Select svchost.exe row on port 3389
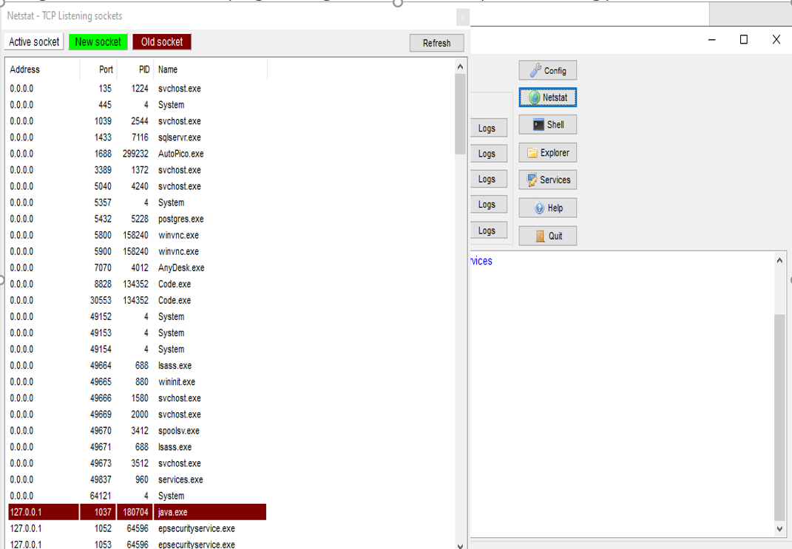Image resolution: width=792 pixels, height=549 pixels. [x=138, y=170]
